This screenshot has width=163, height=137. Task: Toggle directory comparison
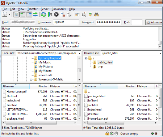[x=84, y=14]
